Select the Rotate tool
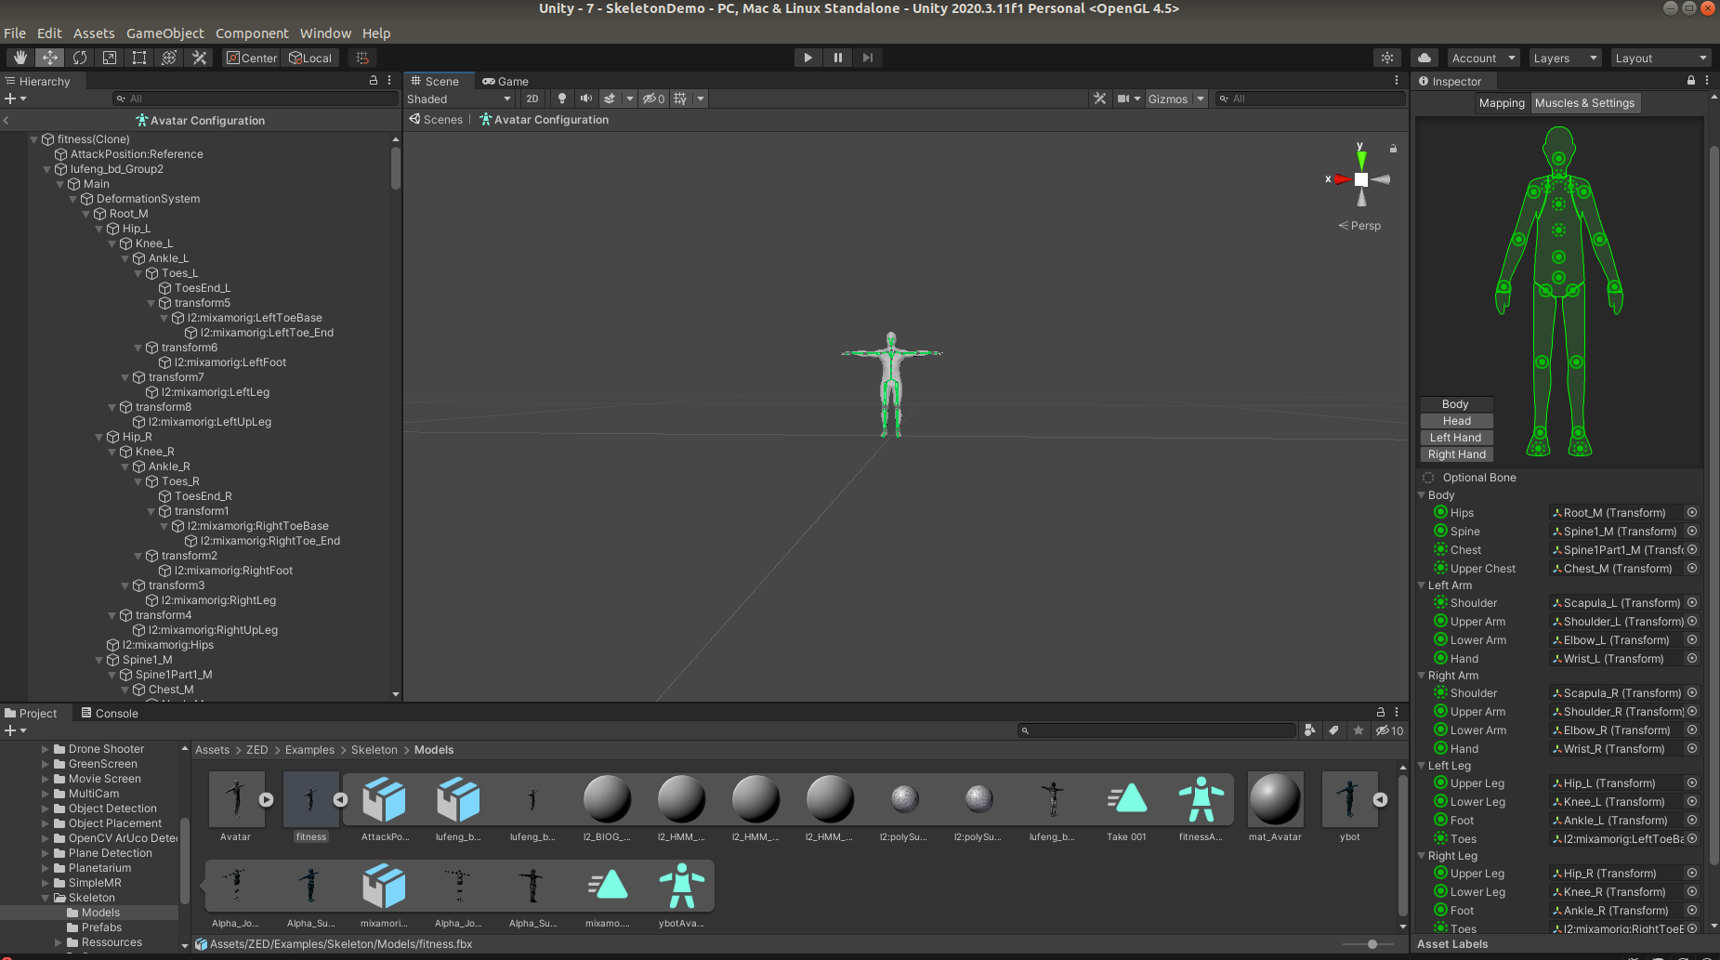The image size is (1720, 960). (x=79, y=57)
